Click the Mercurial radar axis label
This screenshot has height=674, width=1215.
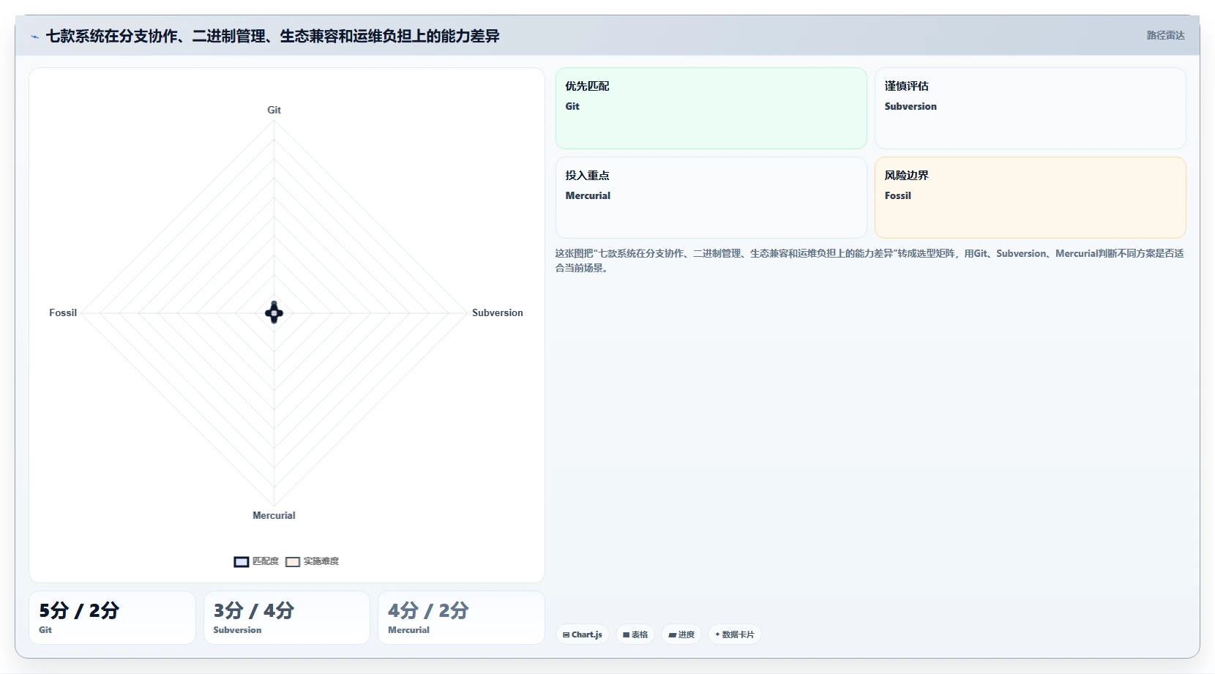coord(274,515)
